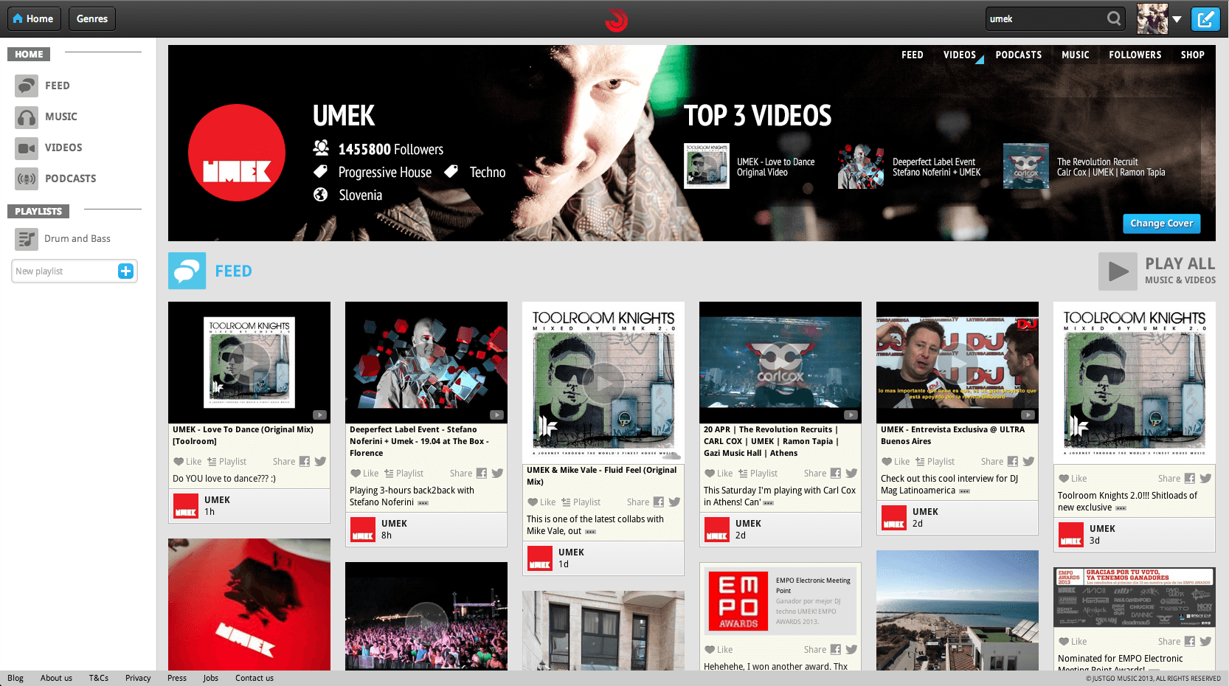Share Revolution Recruits post on Twitter
The height and width of the screenshot is (686, 1229).
tap(851, 474)
